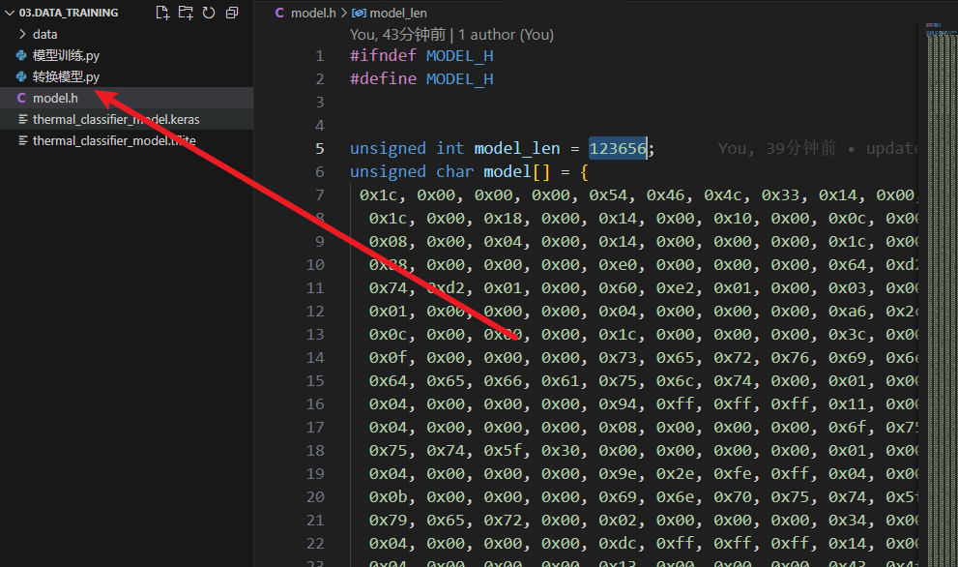Collapse all folders in Explorer

[x=232, y=13]
